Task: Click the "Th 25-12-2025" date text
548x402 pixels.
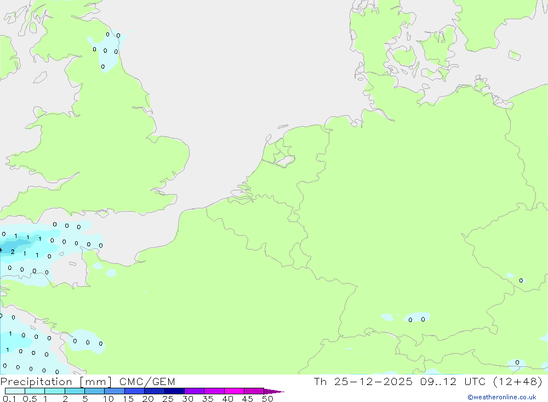Action: (x=363, y=381)
